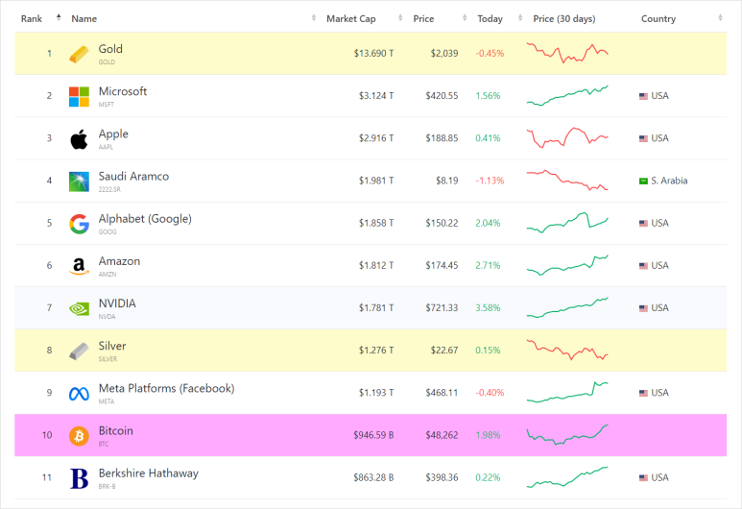Image resolution: width=742 pixels, height=509 pixels.
Task: Open the Amazon company link
Action: click(x=119, y=261)
